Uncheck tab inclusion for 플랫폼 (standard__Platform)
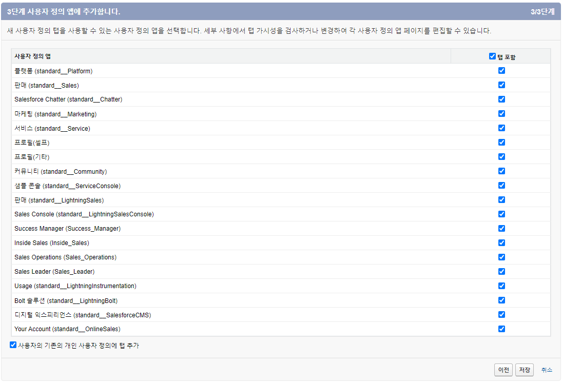This screenshot has width=562, height=385. click(x=501, y=71)
